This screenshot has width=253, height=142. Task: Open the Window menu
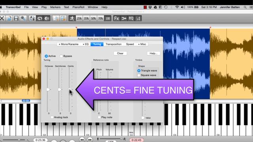click(x=93, y=7)
